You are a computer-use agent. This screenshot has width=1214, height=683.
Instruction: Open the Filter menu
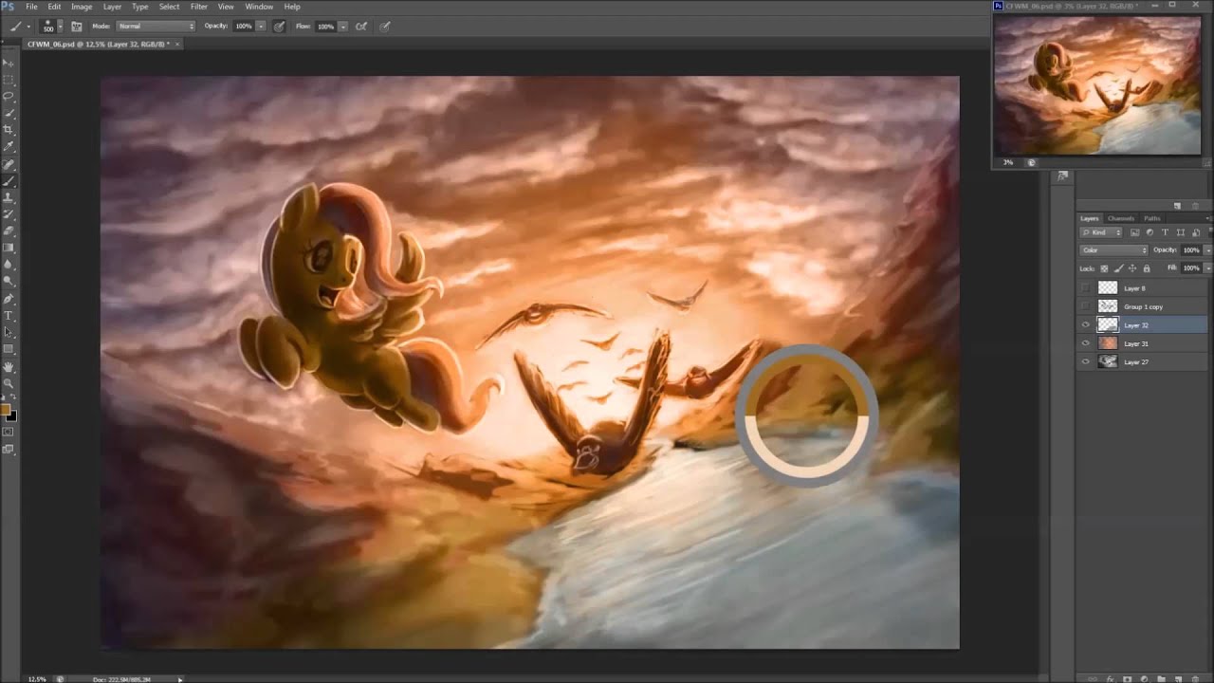pos(199,7)
